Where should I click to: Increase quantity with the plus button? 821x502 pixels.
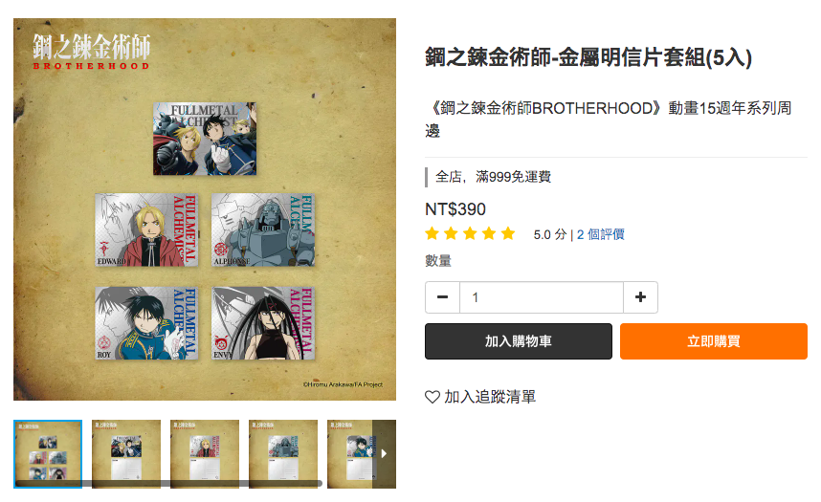640,297
